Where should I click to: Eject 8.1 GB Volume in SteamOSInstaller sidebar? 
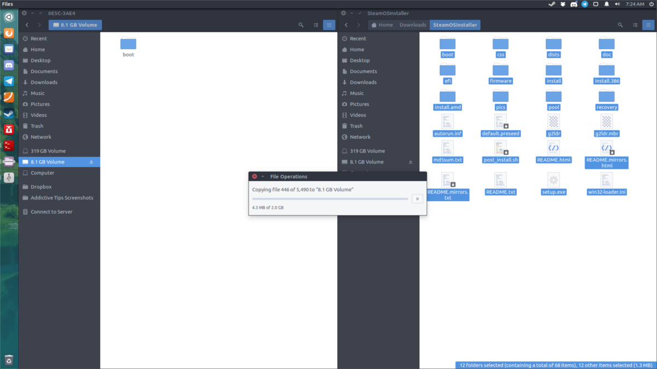411,162
